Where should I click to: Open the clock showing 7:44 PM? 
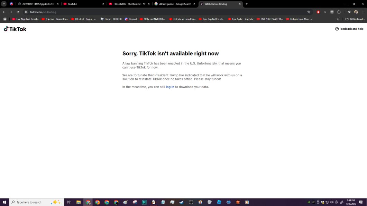(x=351, y=202)
